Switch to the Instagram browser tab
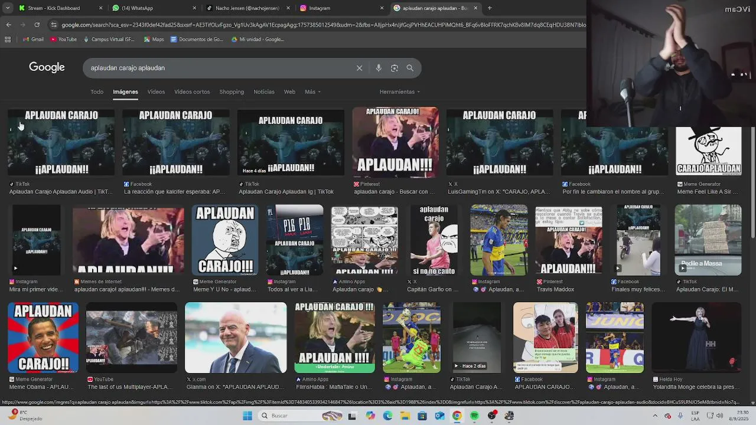The height and width of the screenshot is (425, 756). click(x=341, y=8)
